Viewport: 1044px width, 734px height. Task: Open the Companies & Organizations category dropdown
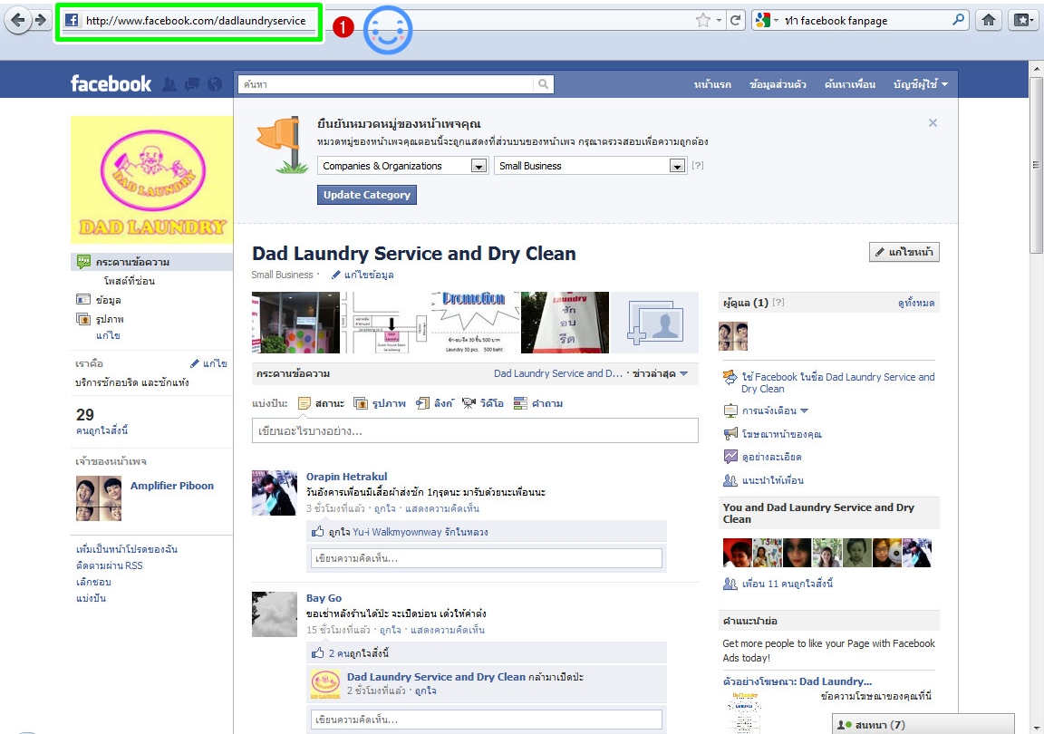[x=402, y=166]
